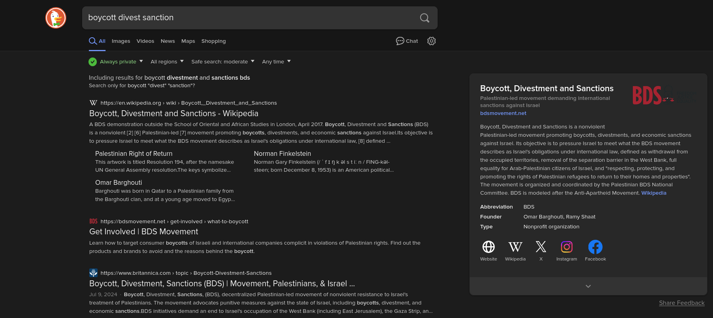Open Palestinian Right of Return sublink
This screenshot has width=713, height=318.
pos(134,153)
